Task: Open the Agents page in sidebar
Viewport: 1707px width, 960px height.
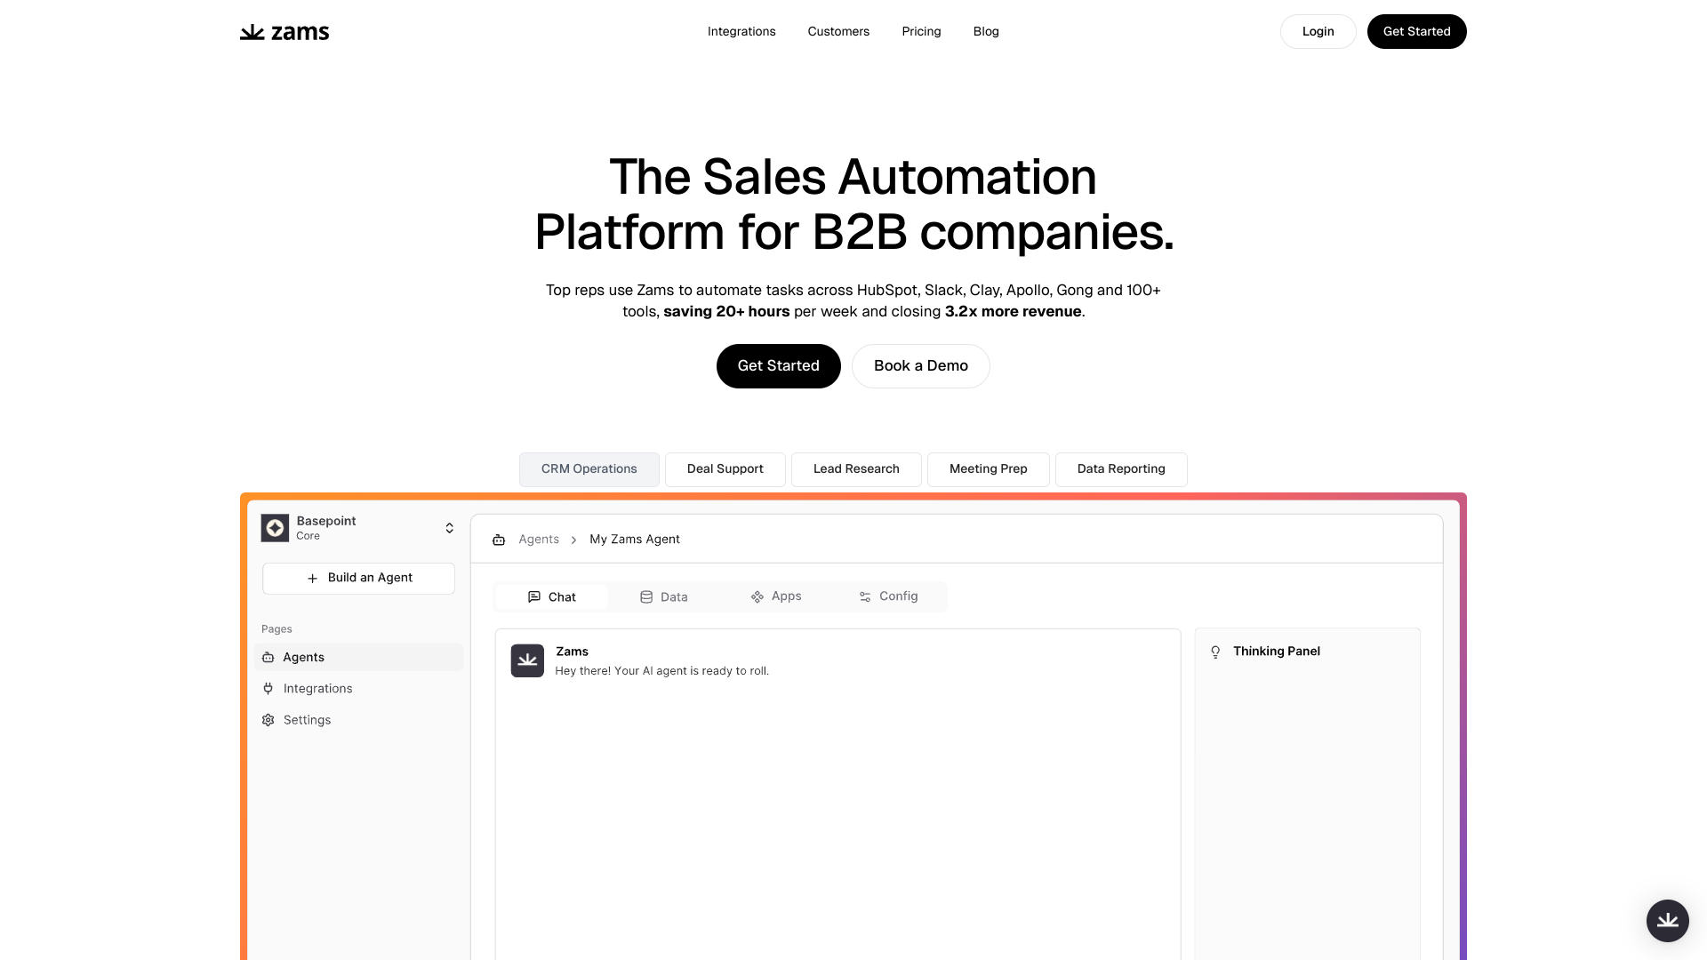Action: coord(303,657)
